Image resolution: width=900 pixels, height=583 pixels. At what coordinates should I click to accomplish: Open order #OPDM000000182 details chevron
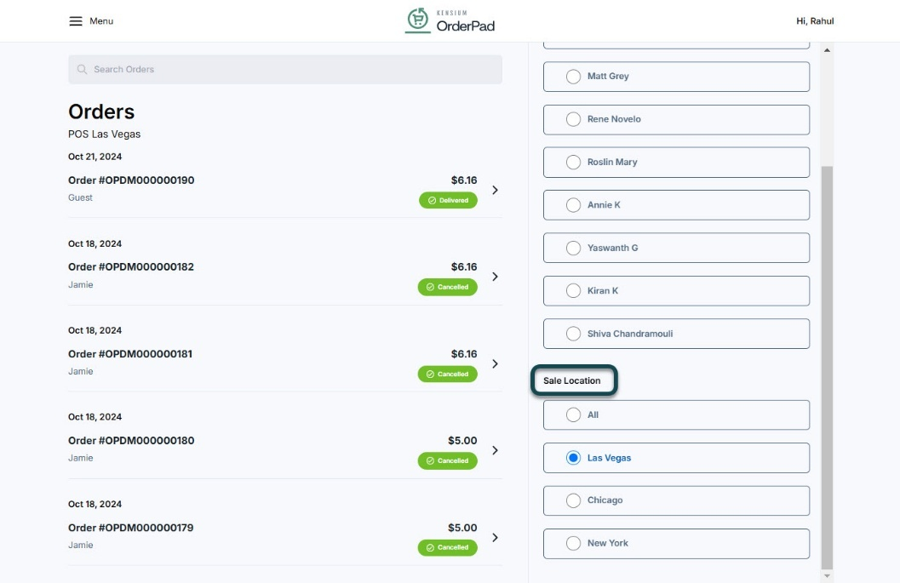(x=495, y=277)
